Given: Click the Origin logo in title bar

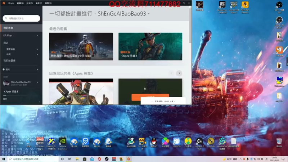Looking at the screenshot, I should [x=4, y=3].
